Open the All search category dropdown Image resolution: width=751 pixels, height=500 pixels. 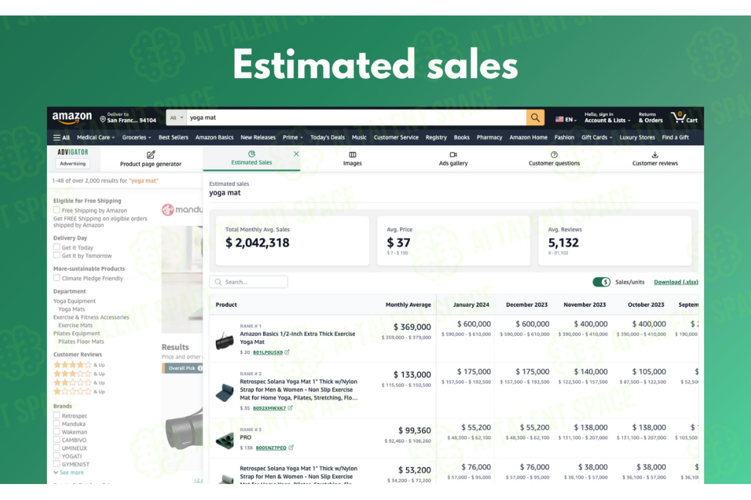pos(176,117)
